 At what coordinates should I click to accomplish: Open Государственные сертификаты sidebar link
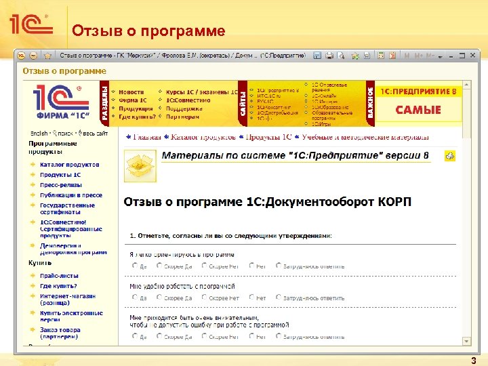click(67, 209)
